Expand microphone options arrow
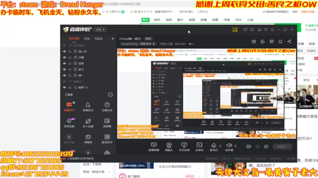The image size is (318, 178). (220, 146)
